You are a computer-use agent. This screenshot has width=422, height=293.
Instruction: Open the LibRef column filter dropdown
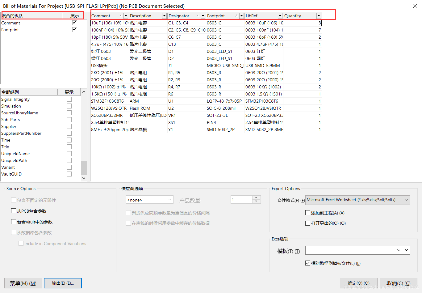pos(280,16)
